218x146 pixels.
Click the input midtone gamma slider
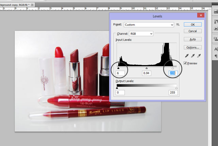pyautogui.click(x=146, y=68)
